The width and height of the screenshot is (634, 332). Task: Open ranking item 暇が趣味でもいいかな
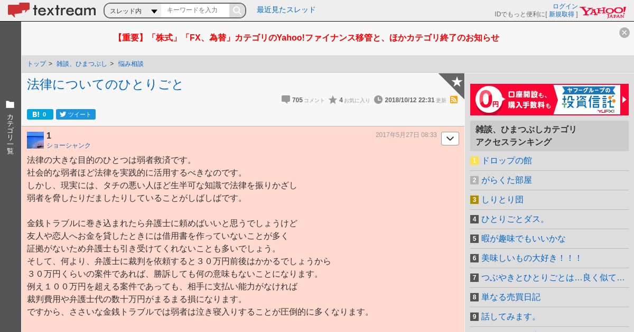click(524, 238)
